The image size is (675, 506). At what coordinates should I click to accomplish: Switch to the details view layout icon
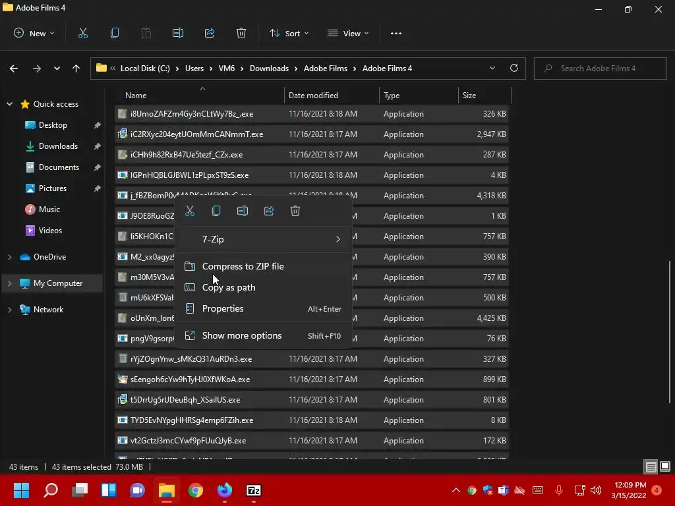pos(651,466)
